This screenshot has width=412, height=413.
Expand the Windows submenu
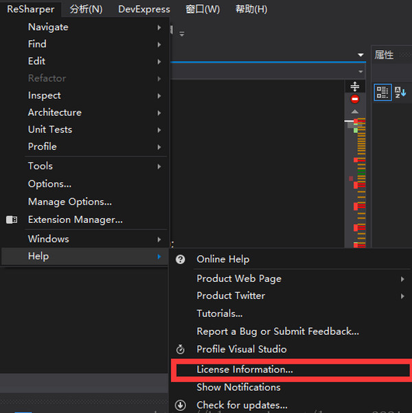[159, 239]
